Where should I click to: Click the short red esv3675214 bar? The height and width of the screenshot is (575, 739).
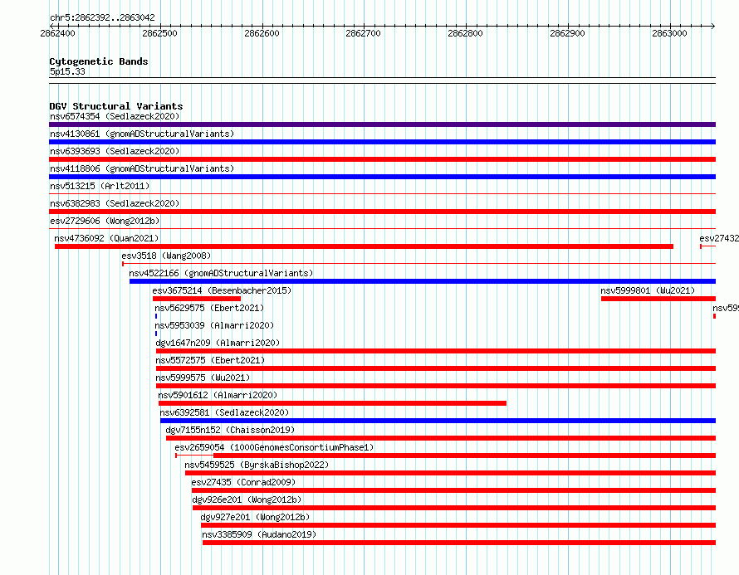point(197,299)
